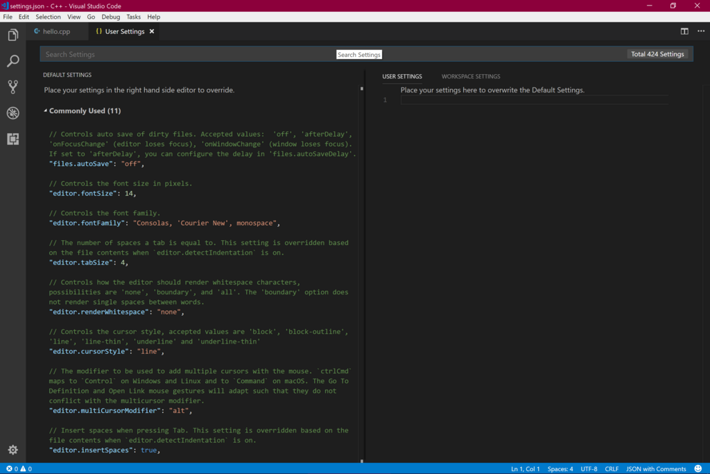Open the Edit menu
The width and height of the screenshot is (710, 474).
[x=24, y=17]
